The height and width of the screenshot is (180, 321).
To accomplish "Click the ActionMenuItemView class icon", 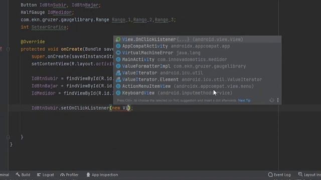I will pos(118,86).
